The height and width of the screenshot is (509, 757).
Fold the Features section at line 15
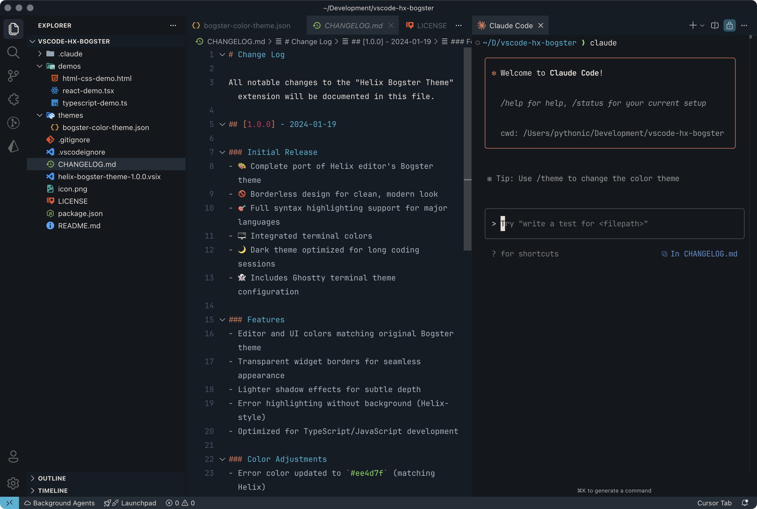pos(222,320)
